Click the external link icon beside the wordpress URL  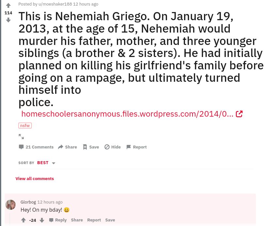point(239,114)
